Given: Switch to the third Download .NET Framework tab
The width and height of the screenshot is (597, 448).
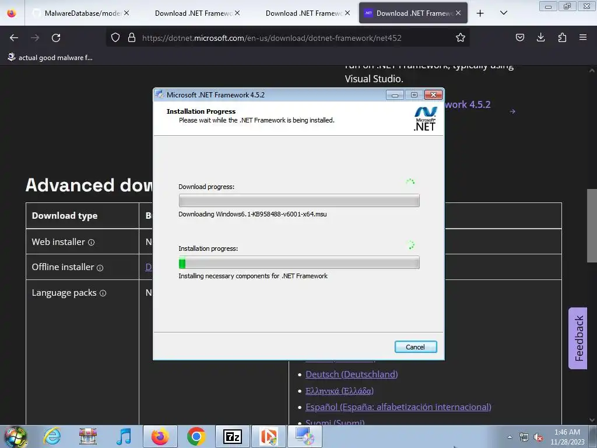Looking at the screenshot, I should pos(413,13).
